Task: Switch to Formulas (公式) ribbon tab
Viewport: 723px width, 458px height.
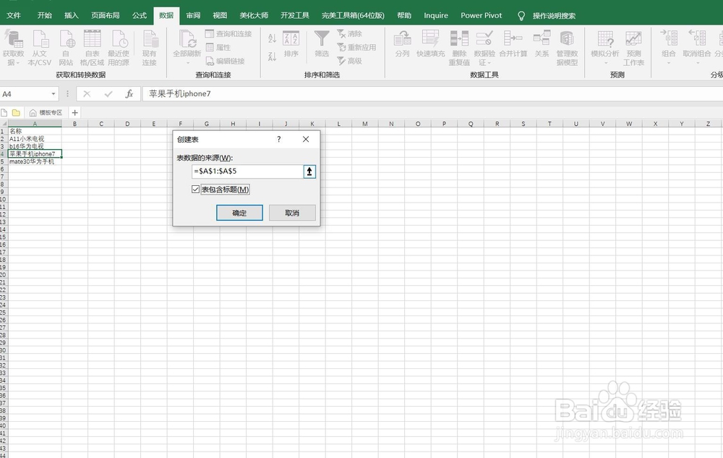Action: point(140,15)
